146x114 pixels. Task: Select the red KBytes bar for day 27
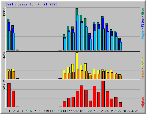point(120,105)
